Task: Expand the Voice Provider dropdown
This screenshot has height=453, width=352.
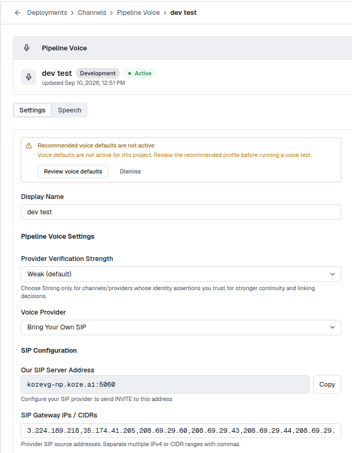Action: point(181,327)
